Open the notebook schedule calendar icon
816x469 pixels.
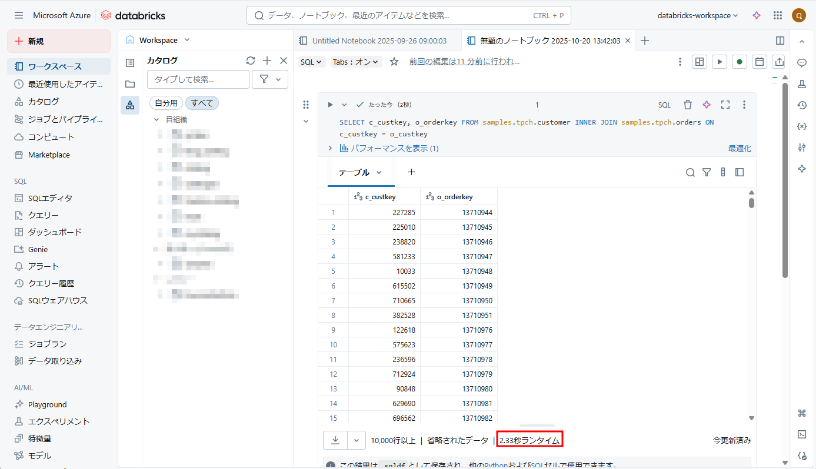point(760,62)
